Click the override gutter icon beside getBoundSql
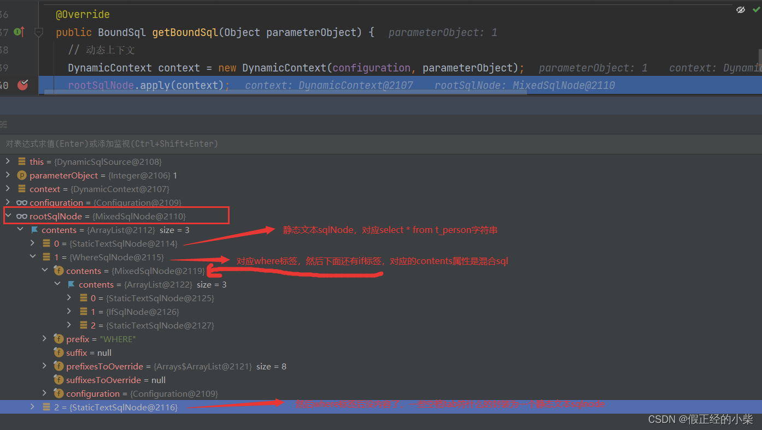 point(19,32)
